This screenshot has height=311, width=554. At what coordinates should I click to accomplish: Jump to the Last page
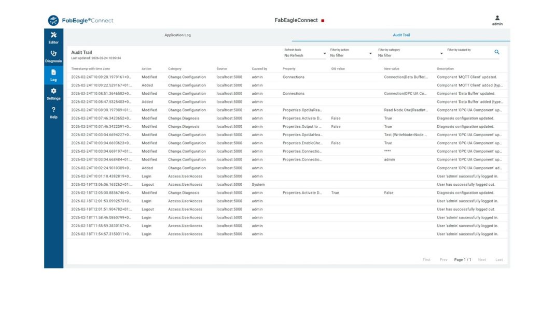coord(499,260)
